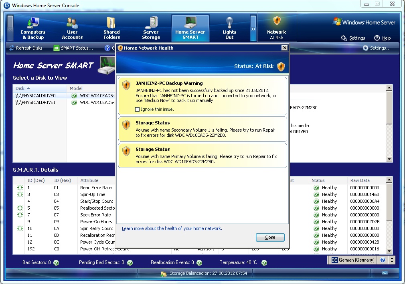Screen dimensions: 405x284
Task: Open the home network health learn more link
Action: 172,228
